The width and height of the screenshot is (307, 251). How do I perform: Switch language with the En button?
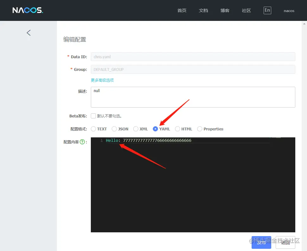(x=267, y=10)
